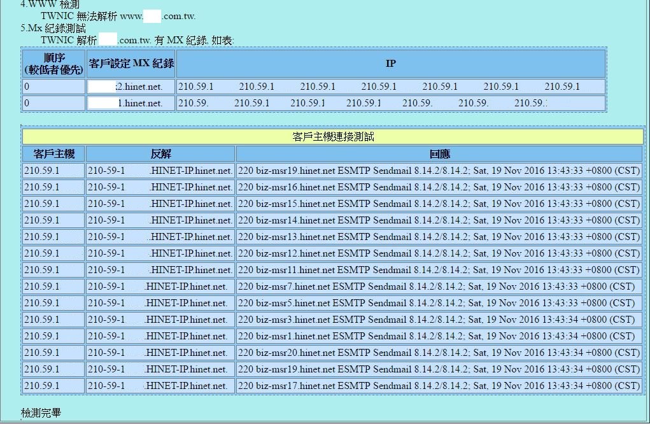Select the biz-msr5.hinet.net response cell
The width and height of the screenshot is (650, 424).
(x=439, y=303)
